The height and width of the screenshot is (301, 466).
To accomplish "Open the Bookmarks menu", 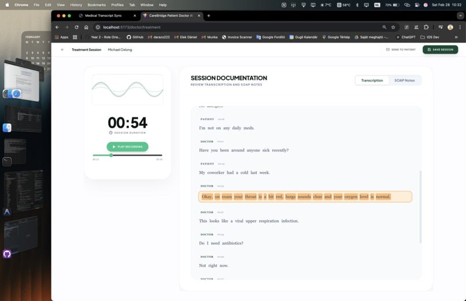I will tap(97, 5).
